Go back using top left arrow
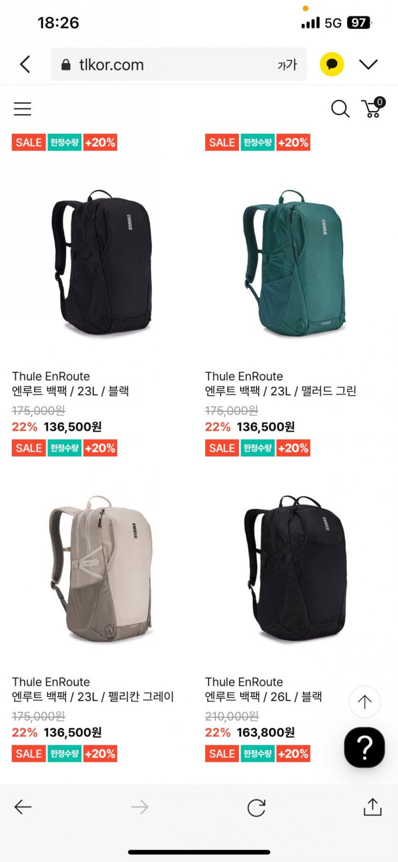Screen dimensions: 398x862 click(x=25, y=64)
